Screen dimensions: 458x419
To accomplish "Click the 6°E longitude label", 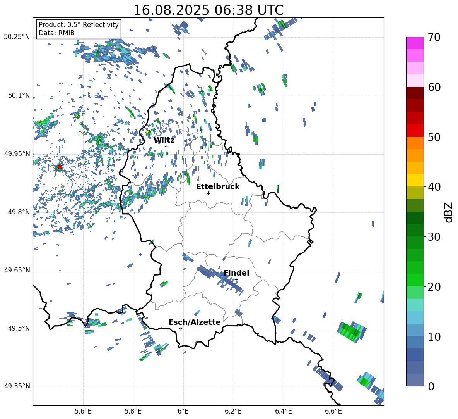I will point(183,411).
